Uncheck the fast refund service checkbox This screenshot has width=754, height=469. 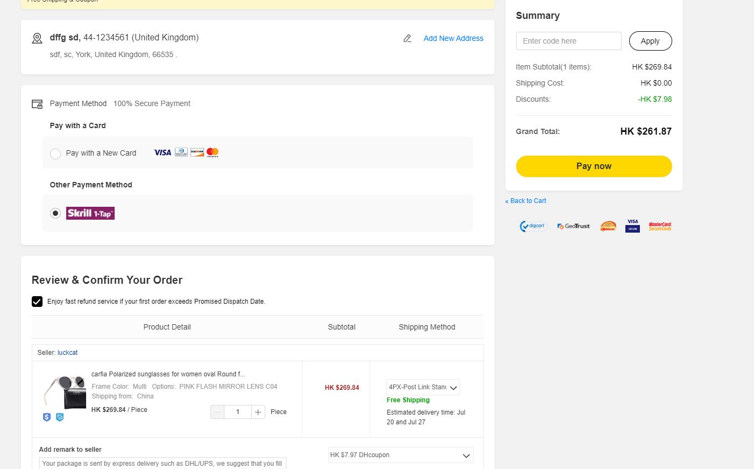[x=37, y=302]
